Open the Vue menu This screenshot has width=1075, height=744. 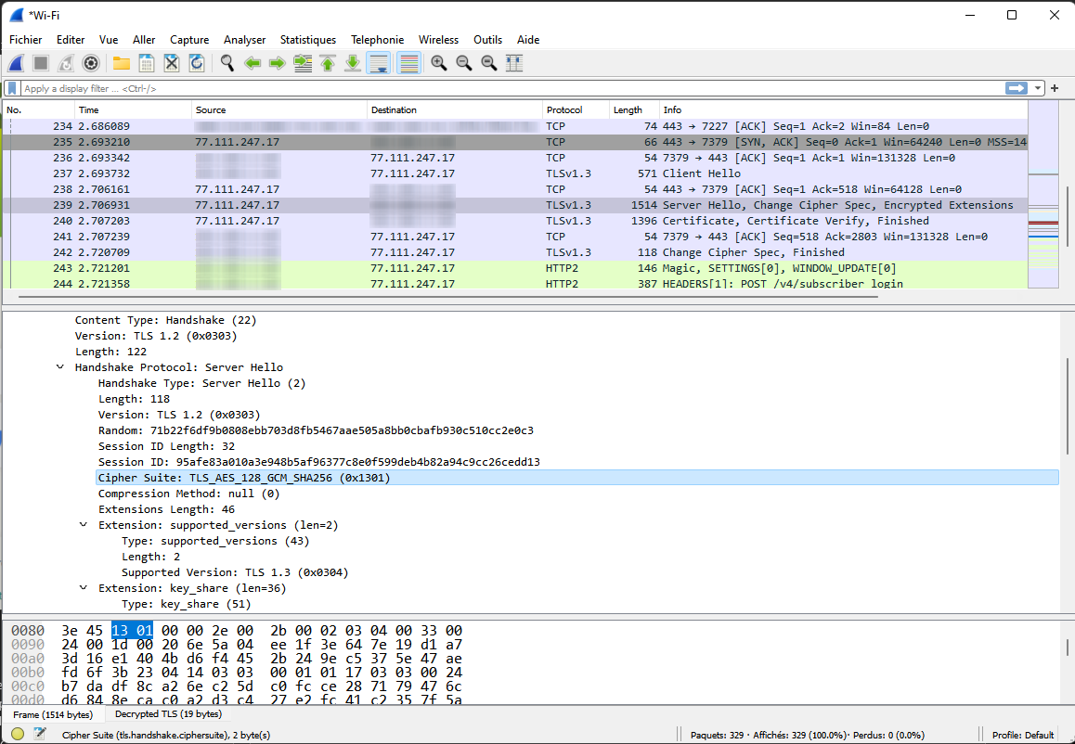(x=109, y=40)
